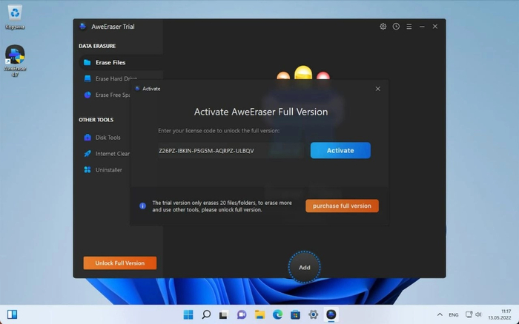Click Unlock Full Version button
Screen dimensions: 519x324
coord(119,263)
